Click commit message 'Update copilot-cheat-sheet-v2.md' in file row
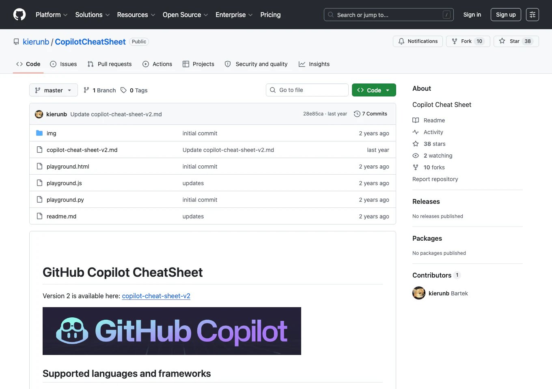The height and width of the screenshot is (389, 552). (228, 150)
